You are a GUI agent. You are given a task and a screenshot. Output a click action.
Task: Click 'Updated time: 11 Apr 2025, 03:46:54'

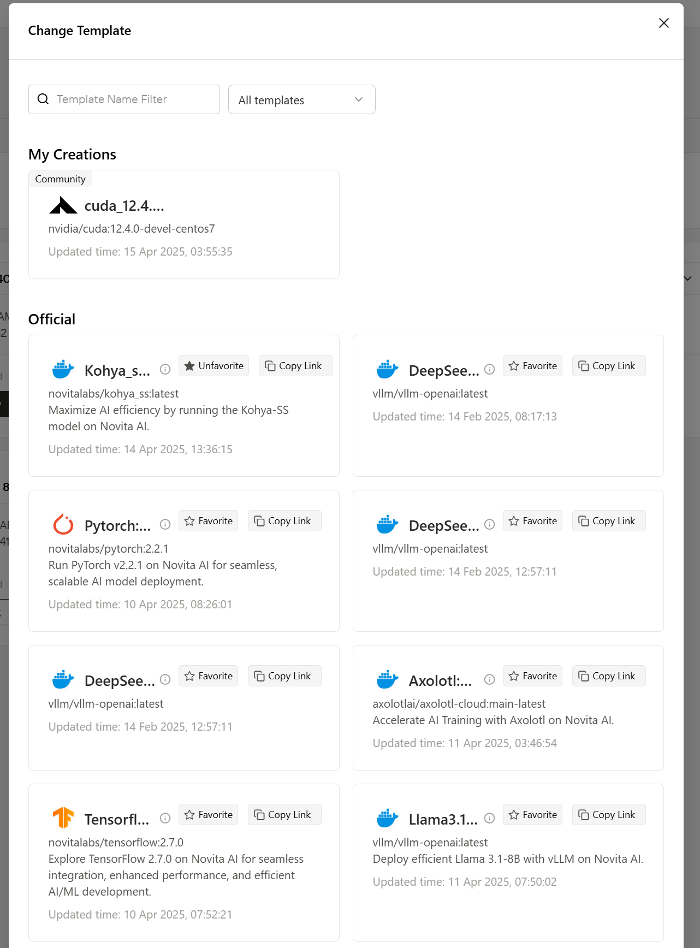point(465,743)
